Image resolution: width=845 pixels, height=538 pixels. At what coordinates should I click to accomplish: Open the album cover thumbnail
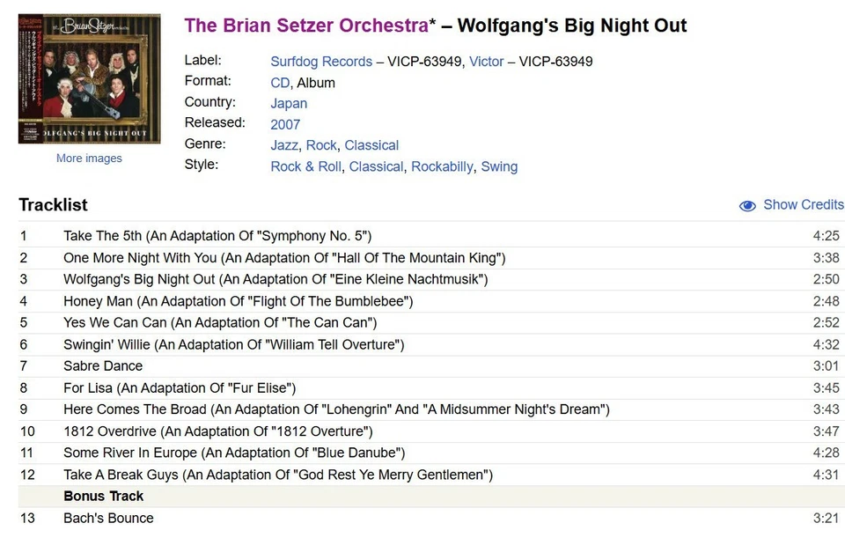point(88,77)
